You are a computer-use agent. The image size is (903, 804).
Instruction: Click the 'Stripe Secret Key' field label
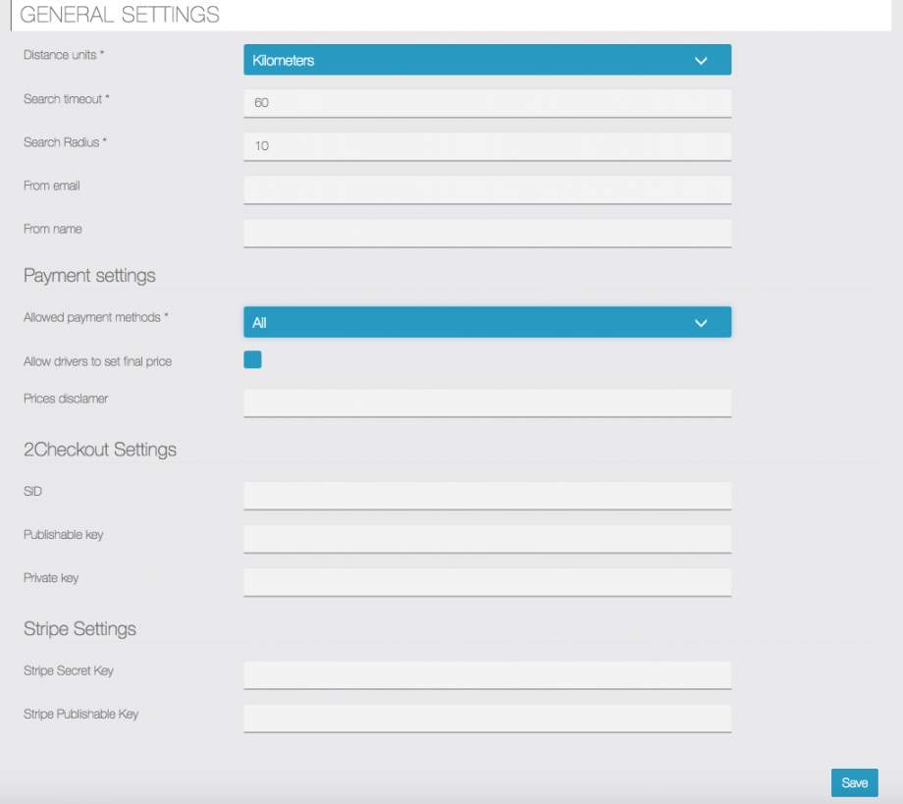tap(69, 670)
